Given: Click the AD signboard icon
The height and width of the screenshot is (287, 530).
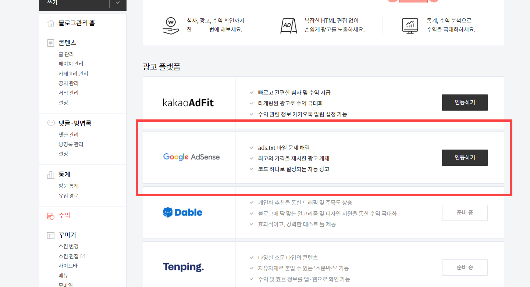Looking at the screenshot, I should click(288, 25).
